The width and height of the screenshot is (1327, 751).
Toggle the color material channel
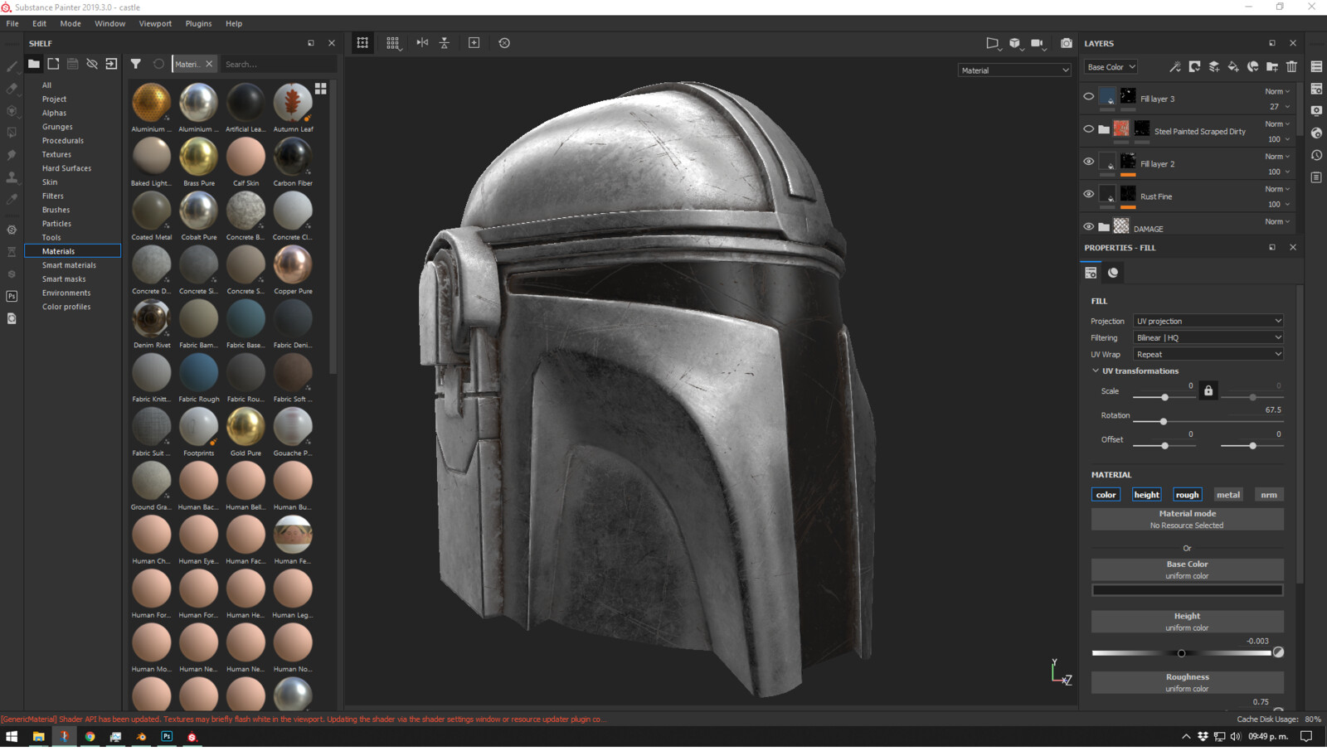1106,495
